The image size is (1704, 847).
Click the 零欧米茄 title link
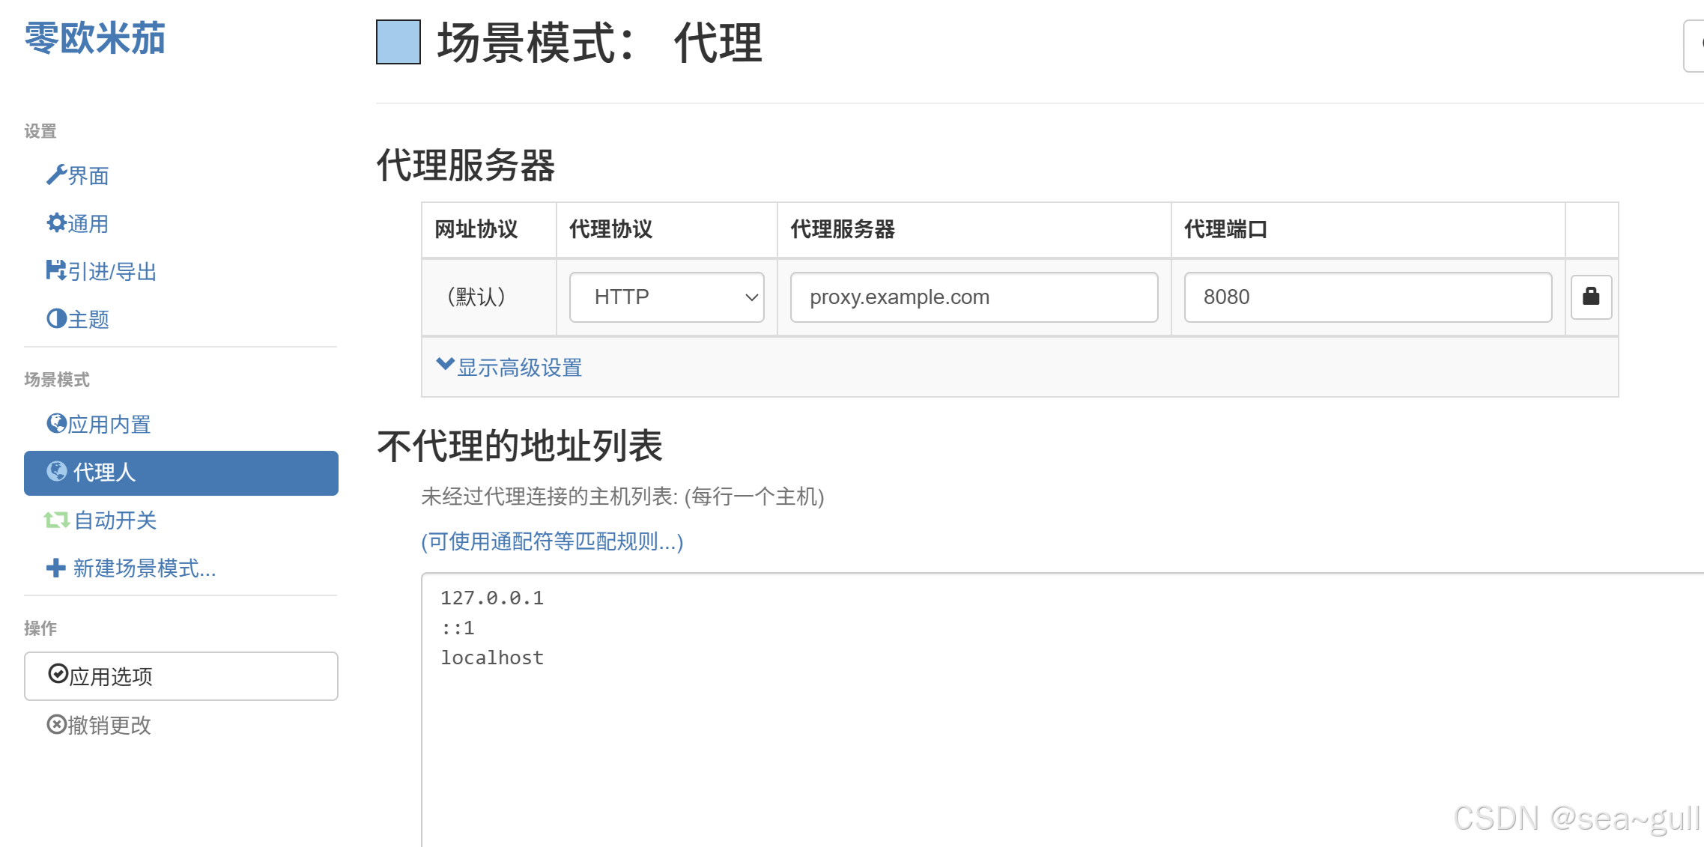pyautogui.click(x=95, y=37)
